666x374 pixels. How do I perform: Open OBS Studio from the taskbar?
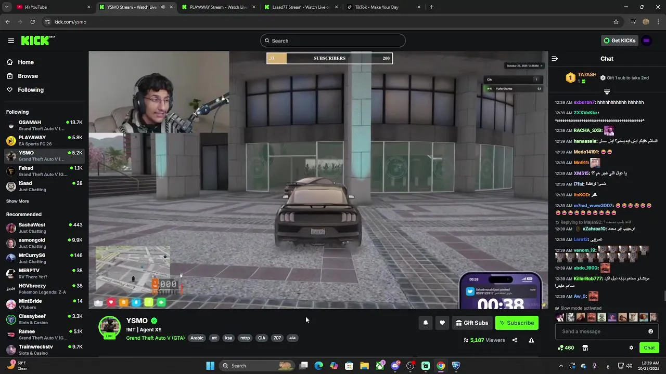[x=411, y=366]
